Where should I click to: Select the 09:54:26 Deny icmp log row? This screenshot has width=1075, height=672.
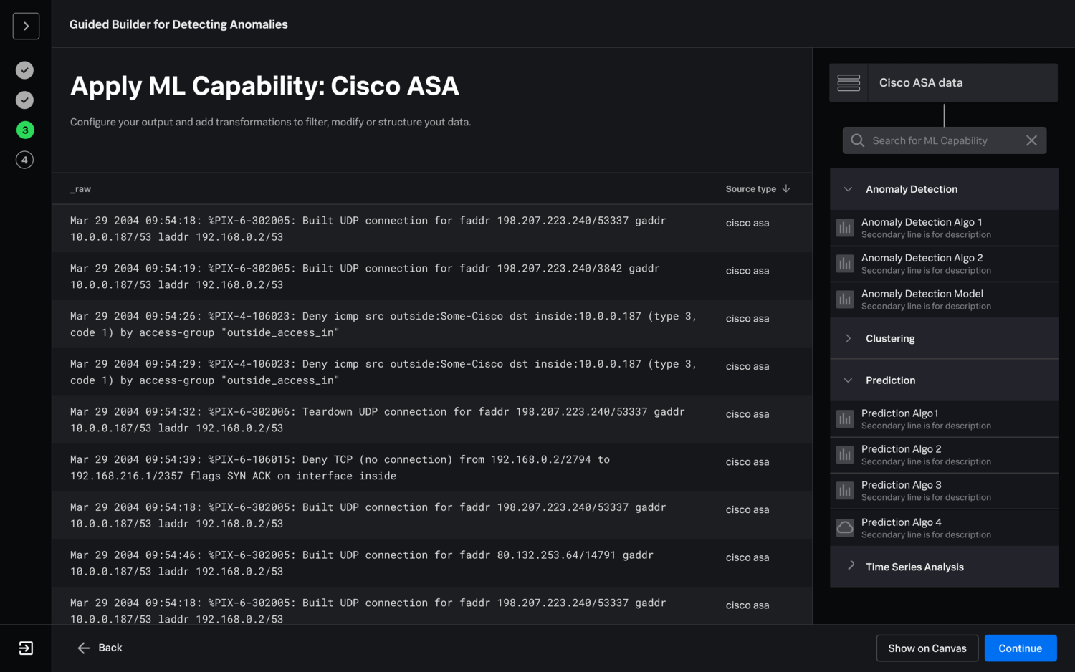pos(432,324)
